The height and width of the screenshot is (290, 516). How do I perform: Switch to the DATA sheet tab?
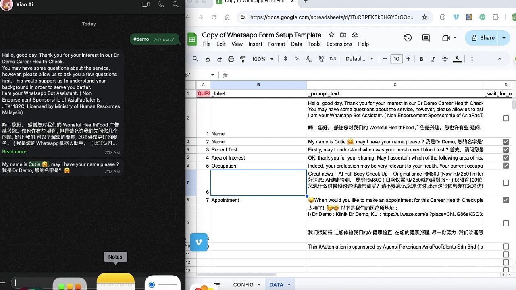click(x=276, y=285)
